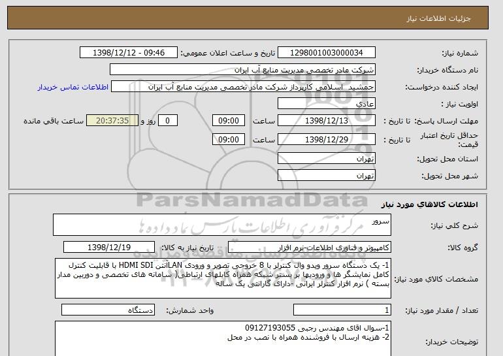The height and width of the screenshot is (356, 503).
Task: Select the goods group field کامپیوتر و فناوری اطلاعات
Action: tap(310, 248)
